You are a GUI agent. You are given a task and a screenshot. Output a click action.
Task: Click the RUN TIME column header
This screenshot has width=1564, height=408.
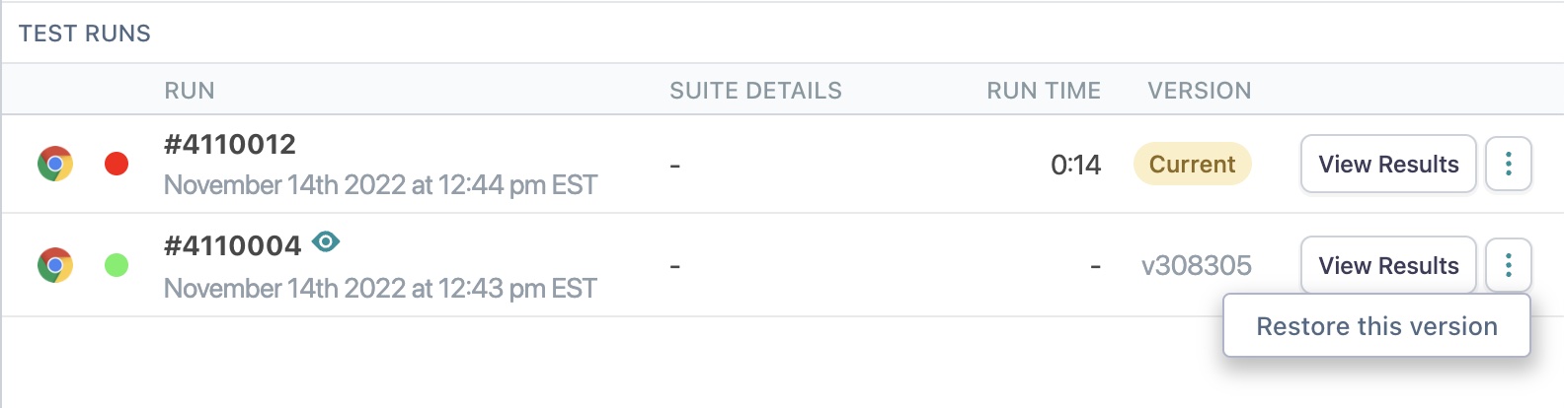[x=1043, y=91]
